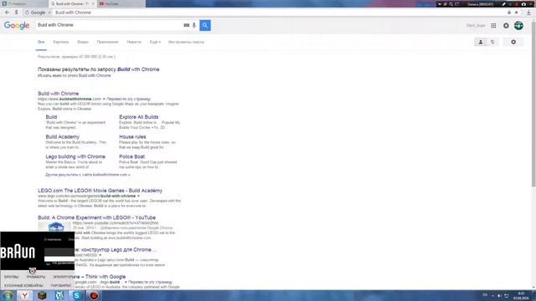Open LEGO.com The LEGO Movie Games result
Screen dimensions: 536x301
pyautogui.click(x=100, y=191)
